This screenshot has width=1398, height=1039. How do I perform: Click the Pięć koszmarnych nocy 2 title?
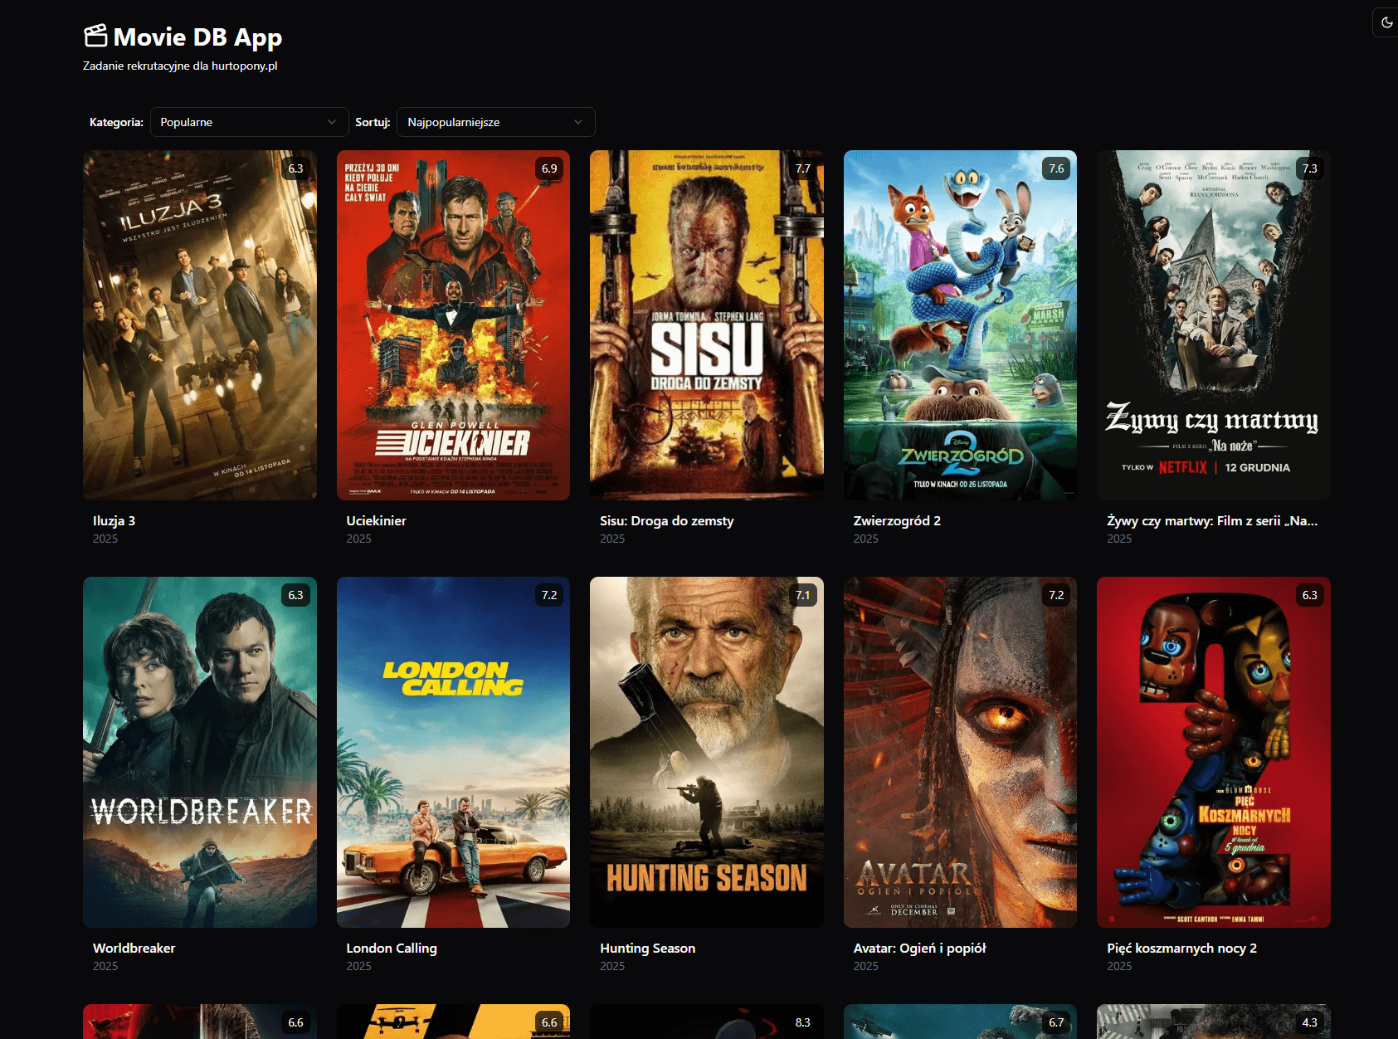tap(1181, 948)
